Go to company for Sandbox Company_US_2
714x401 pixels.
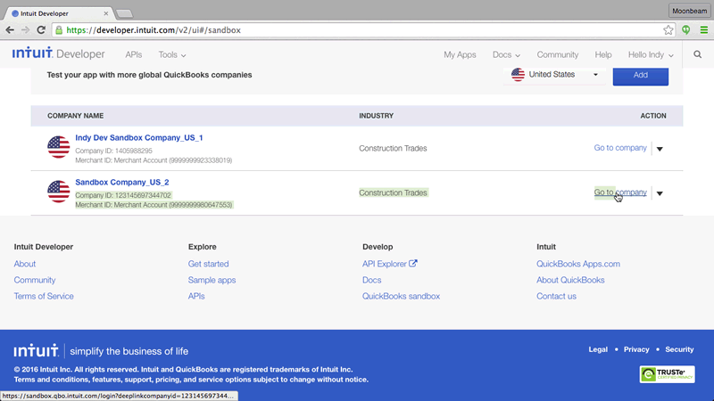coord(620,192)
